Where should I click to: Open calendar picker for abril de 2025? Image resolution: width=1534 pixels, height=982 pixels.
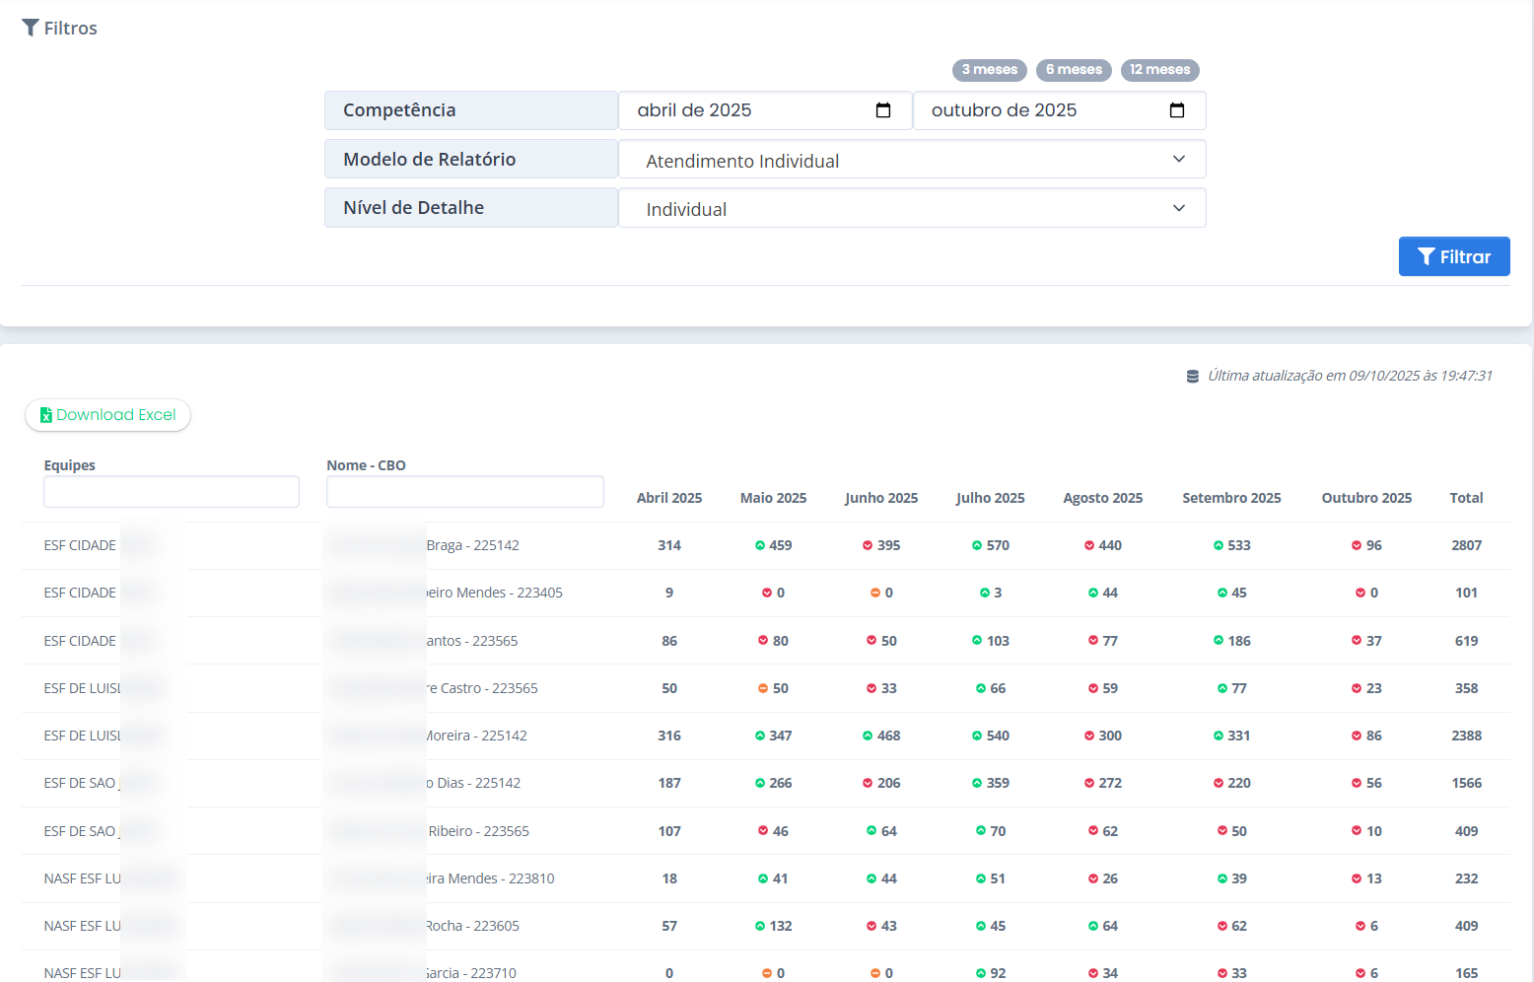(x=883, y=110)
